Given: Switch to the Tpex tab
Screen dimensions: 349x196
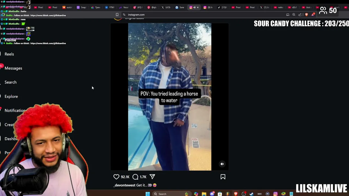Looking at the screenshot, I should coord(95,7).
